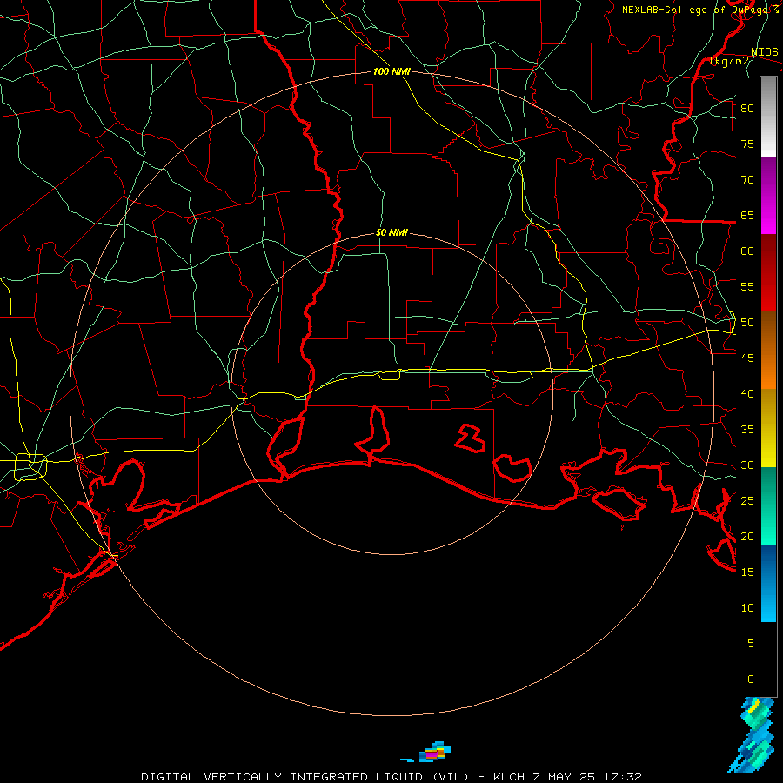The width and height of the screenshot is (783, 783).
Task: Click the 30 value on the scale
Action: [747, 465]
